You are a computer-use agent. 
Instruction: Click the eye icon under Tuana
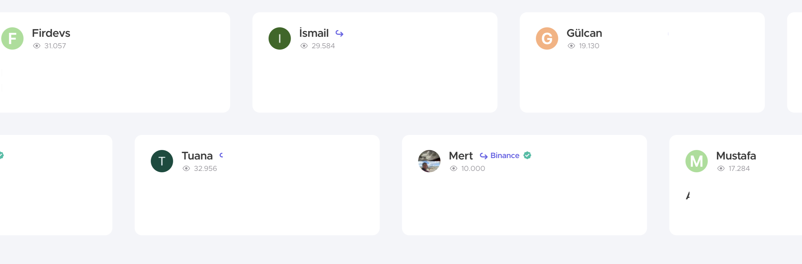click(x=186, y=169)
